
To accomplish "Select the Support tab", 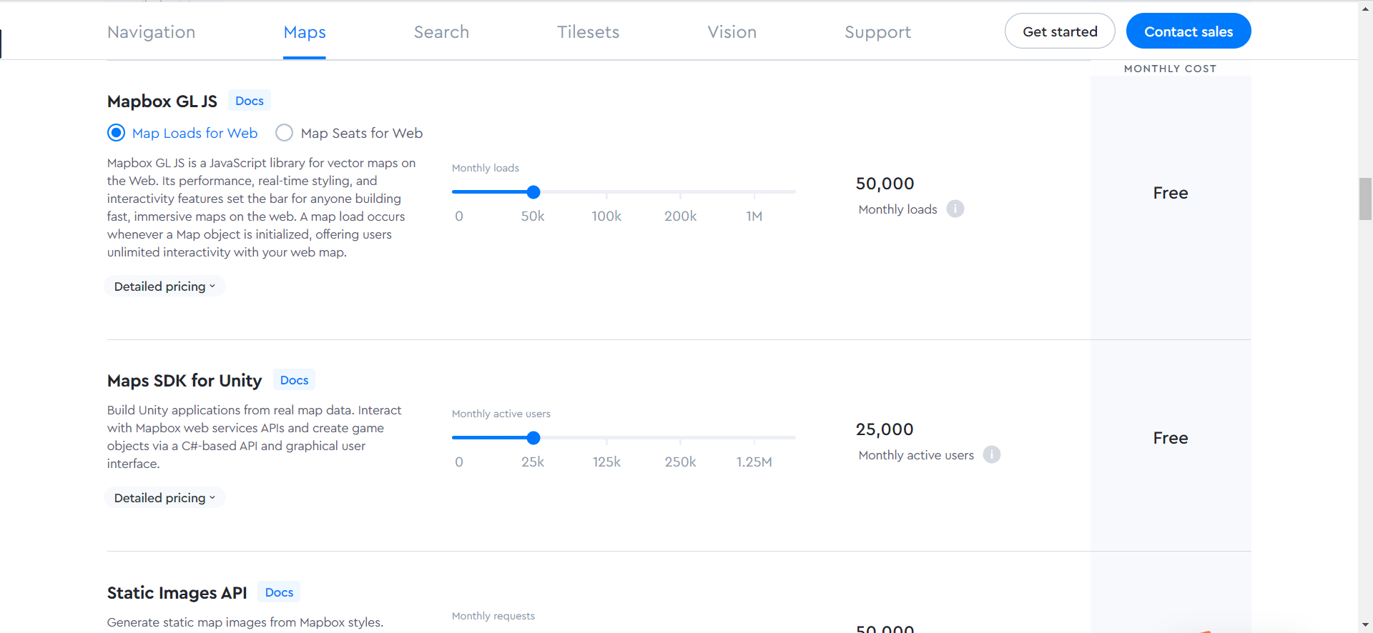I will [x=877, y=32].
